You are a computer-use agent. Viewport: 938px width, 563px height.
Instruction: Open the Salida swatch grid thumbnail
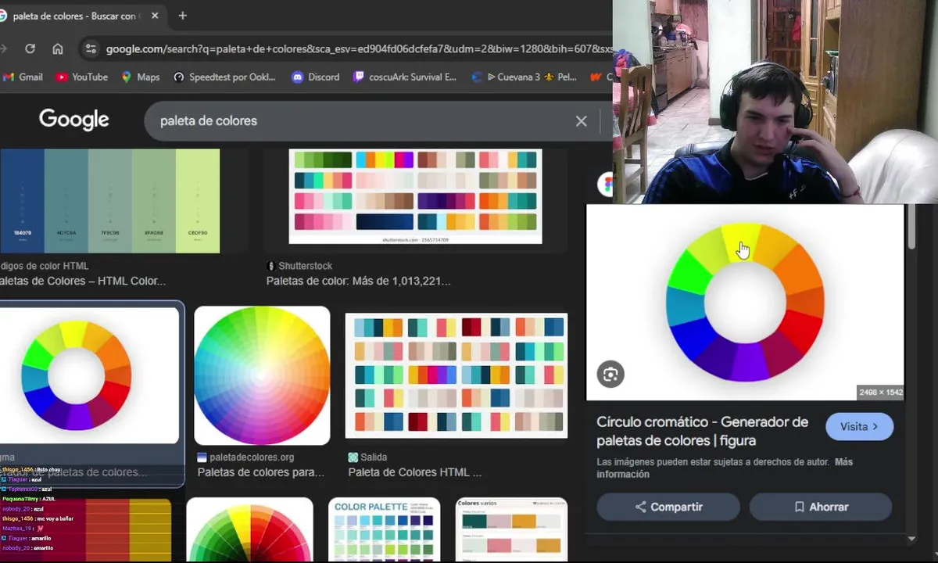pyautogui.click(x=456, y=375)
